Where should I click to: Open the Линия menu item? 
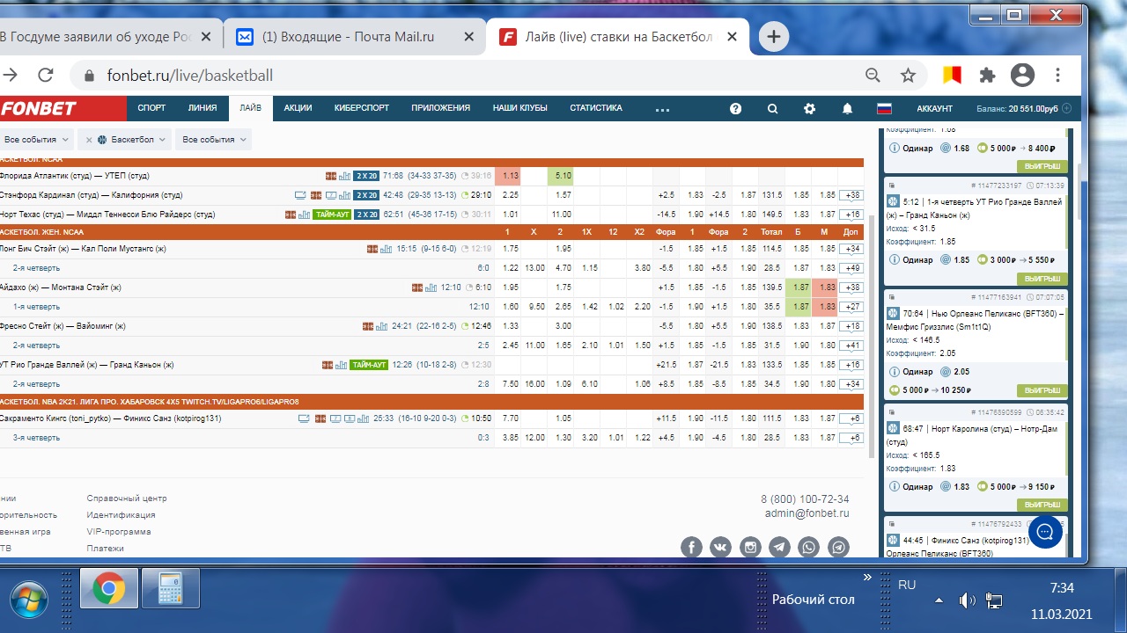point(202,108)
